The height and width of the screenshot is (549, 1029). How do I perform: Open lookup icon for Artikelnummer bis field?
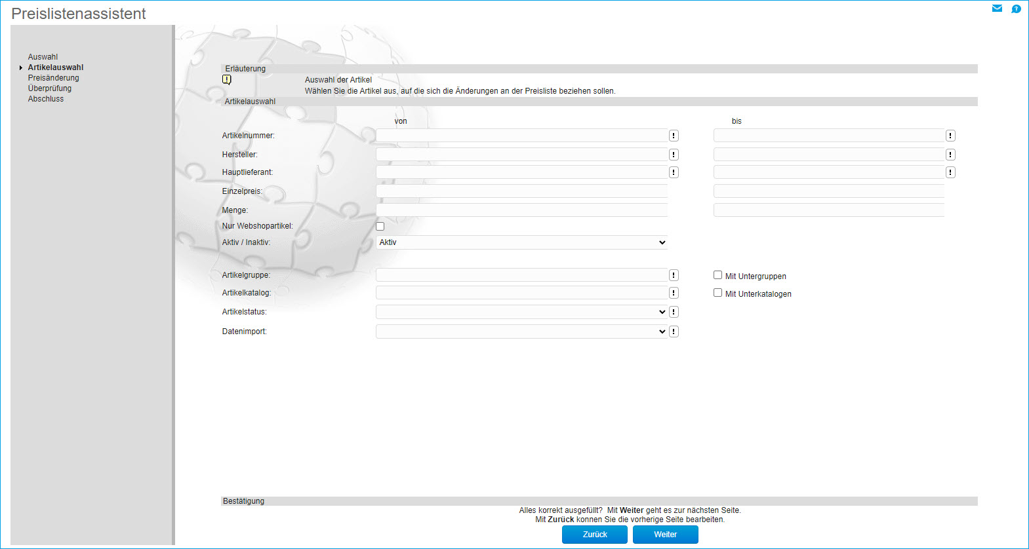[950, 136]
